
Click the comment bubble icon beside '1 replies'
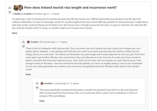(57, 42)
